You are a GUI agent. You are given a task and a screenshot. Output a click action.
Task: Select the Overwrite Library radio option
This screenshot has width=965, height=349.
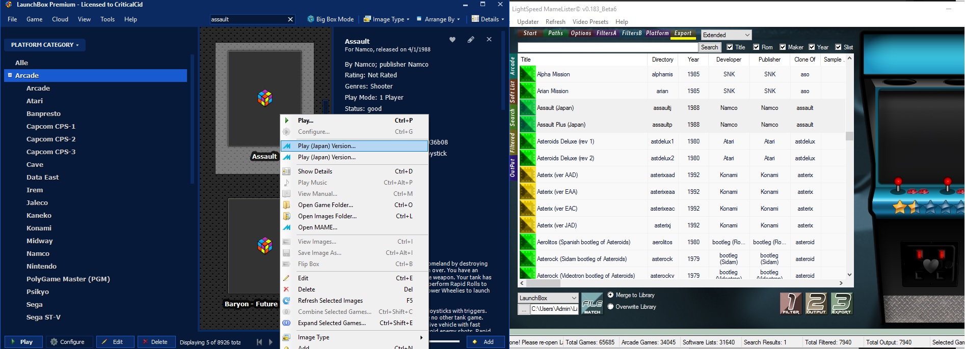point(610,307)
